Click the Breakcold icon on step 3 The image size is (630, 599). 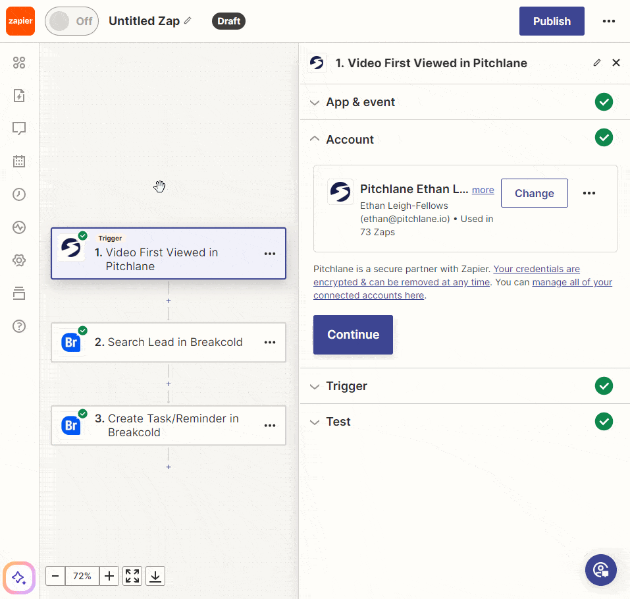point(71,425)
